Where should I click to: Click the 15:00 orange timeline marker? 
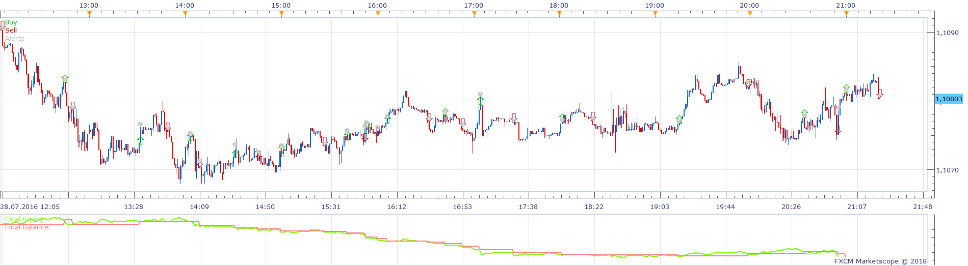tap(281, 14)
